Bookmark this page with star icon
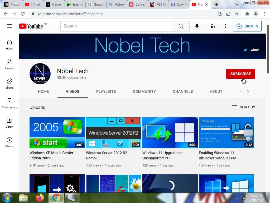The image size is (270, 203). [x=237, y=14]
